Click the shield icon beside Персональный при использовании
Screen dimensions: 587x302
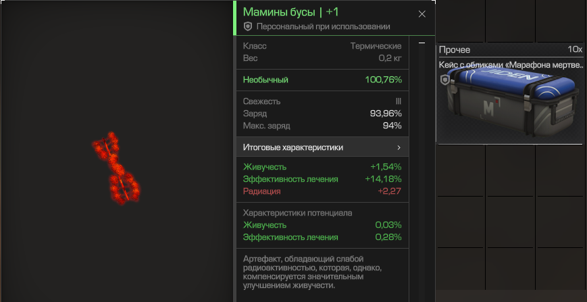(248, 26)
